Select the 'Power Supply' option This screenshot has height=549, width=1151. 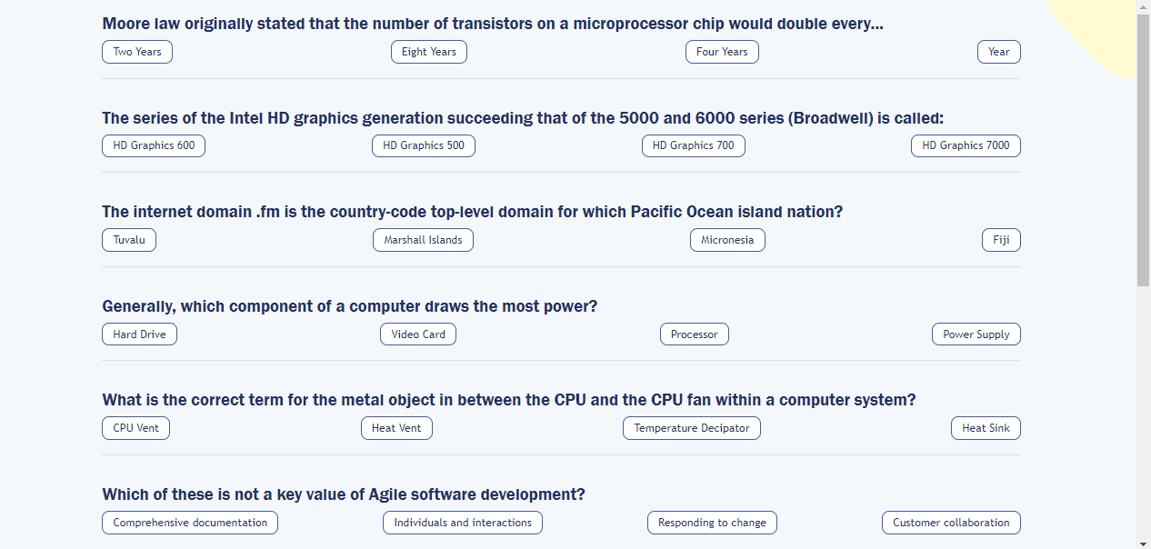tap(976, 334)
